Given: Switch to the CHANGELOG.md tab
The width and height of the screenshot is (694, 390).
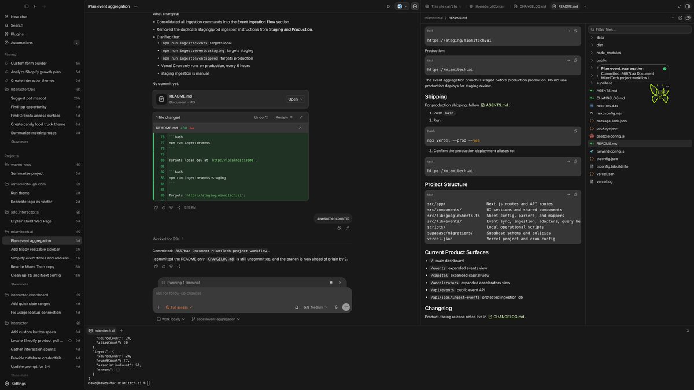Looking at the screenshot, I should (530, 6).
